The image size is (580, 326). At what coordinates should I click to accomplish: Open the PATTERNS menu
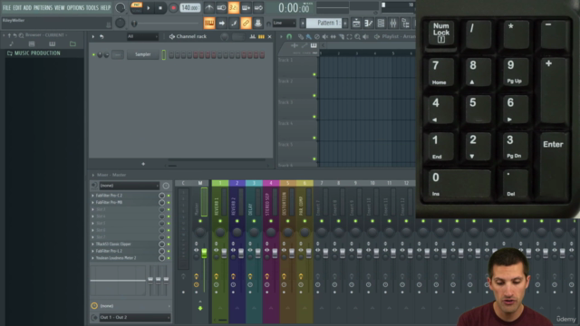pyautogui.click(x=43, y=8)
